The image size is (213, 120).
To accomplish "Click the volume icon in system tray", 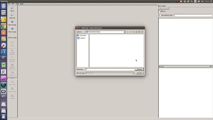I will [202, 1].
